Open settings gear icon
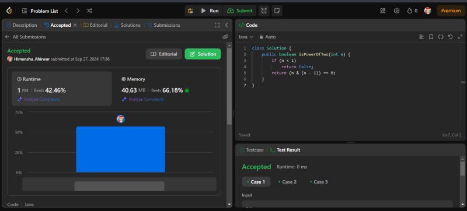This screenshot has width=467, height=211. pos(396,10)
